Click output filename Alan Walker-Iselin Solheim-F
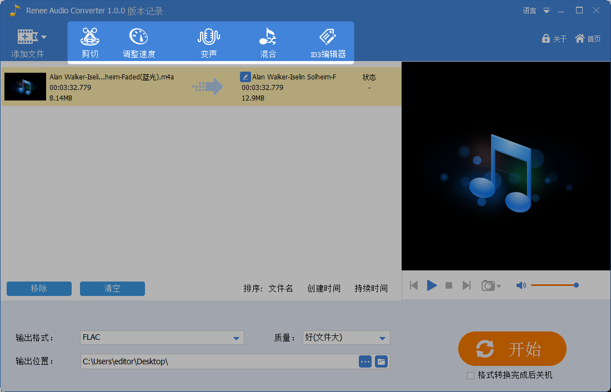Image resolution: width=611 pixels, height=392 pixels. 294,77
